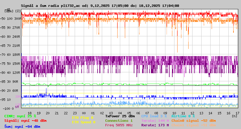Select the Txrate 144 M legend entry
241x129 pixels.
tap(155, 121)
